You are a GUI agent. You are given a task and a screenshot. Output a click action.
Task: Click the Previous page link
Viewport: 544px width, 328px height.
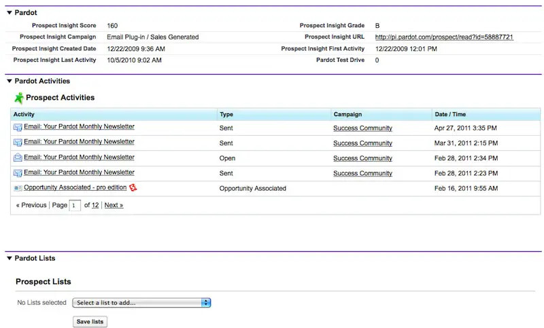[31, 205]
